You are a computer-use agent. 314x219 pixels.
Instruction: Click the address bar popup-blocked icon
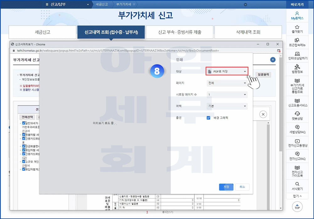click(279, 51)
